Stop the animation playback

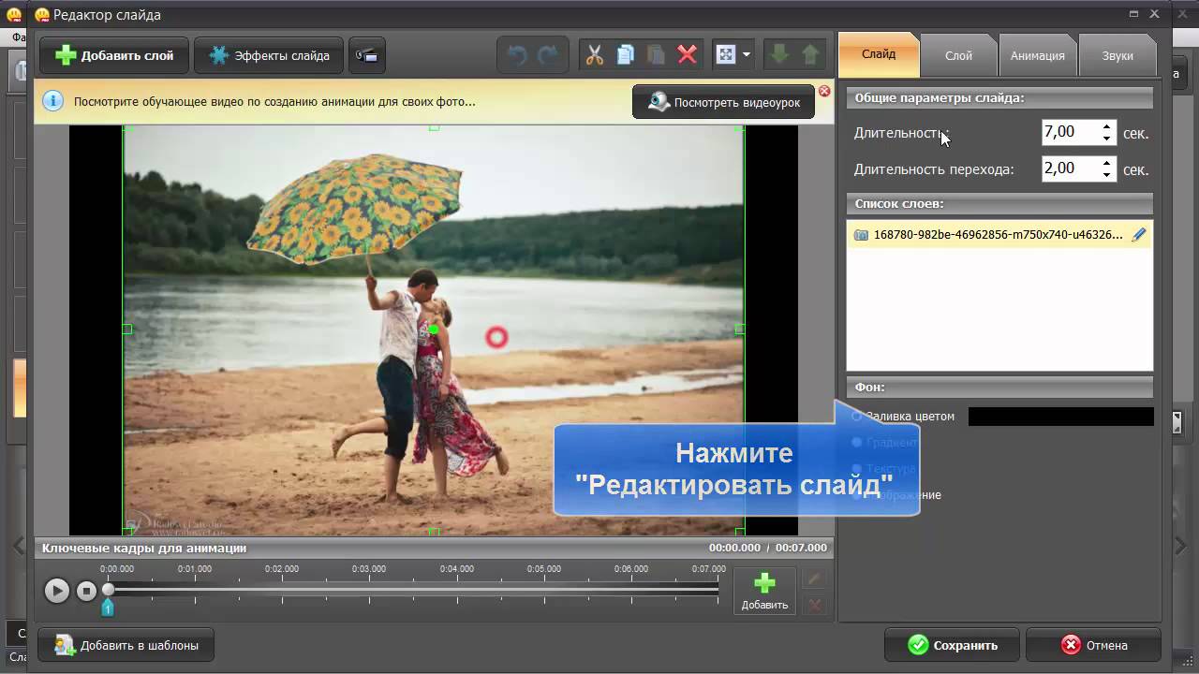86,591
